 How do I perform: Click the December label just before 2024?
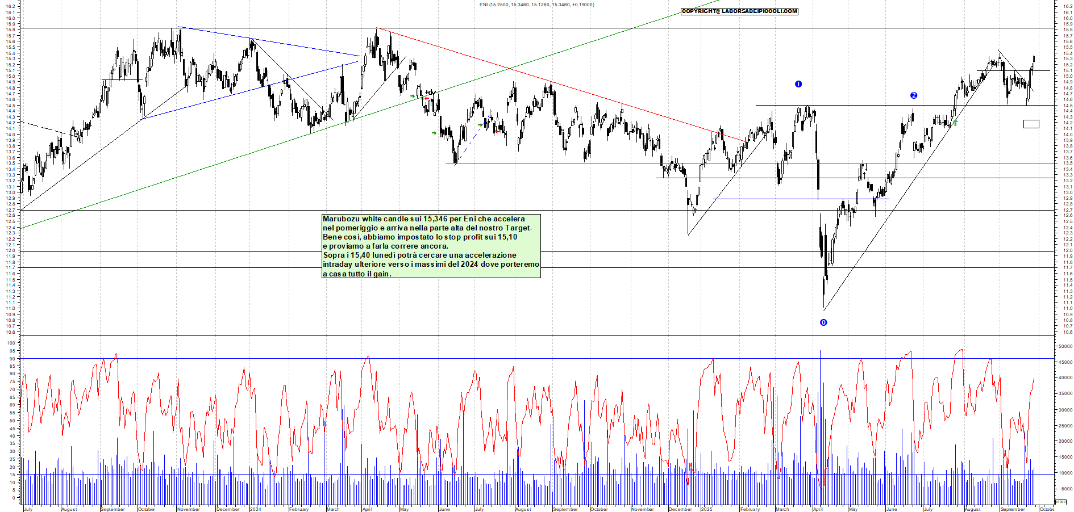coord(228,509)
